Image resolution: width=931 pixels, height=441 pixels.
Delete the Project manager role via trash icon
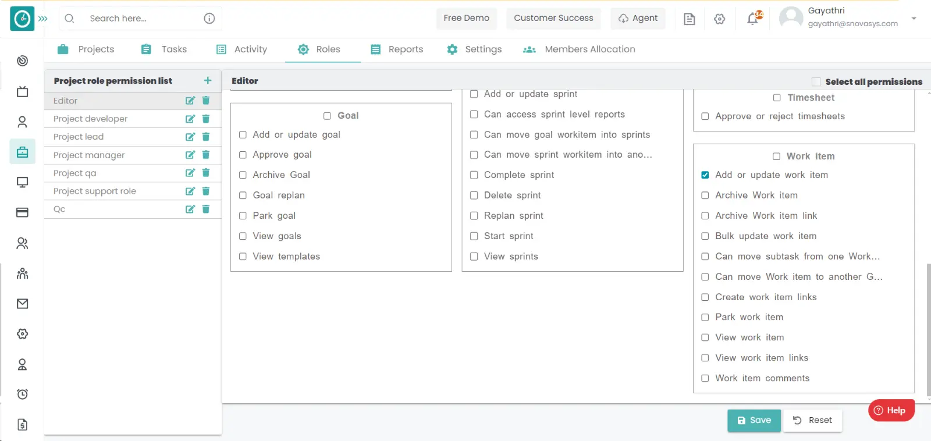pos(205,155)
